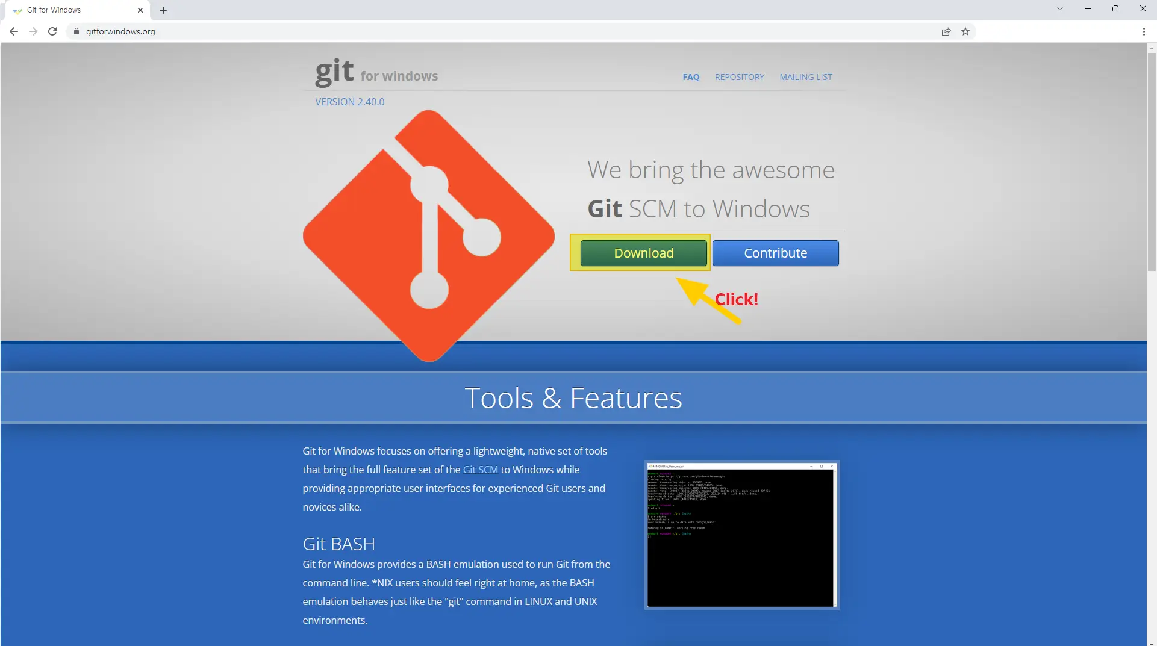Open the MAILING LIST navigation link
This screenshot has width=1157, height=646.
point(805,77)
